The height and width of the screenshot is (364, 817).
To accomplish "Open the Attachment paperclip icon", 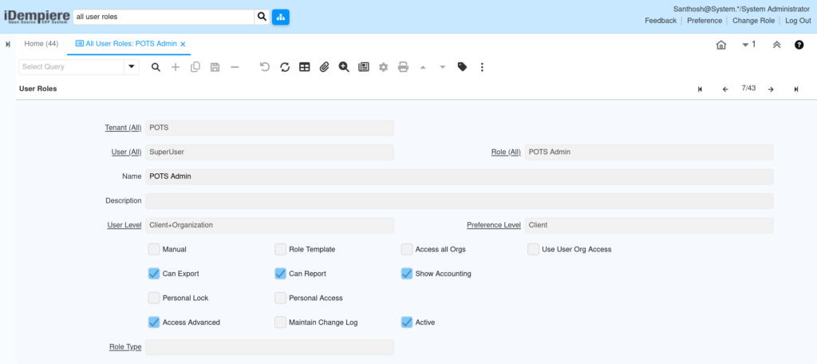I will 324,67.
